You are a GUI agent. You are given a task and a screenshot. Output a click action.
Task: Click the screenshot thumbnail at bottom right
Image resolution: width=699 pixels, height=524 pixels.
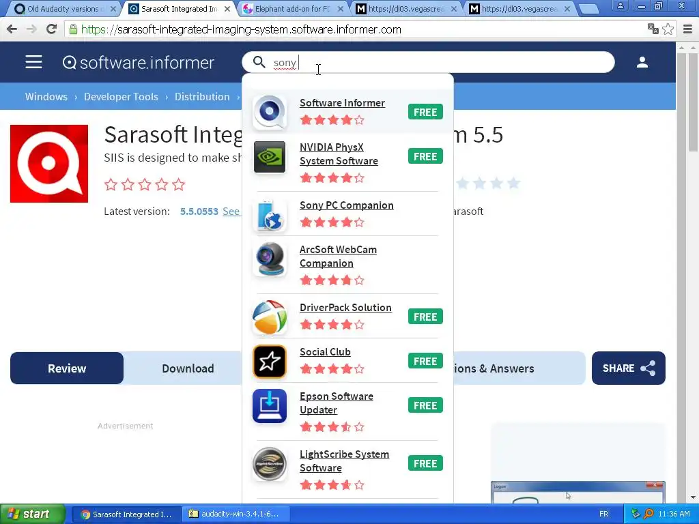(x=577, y=492)
